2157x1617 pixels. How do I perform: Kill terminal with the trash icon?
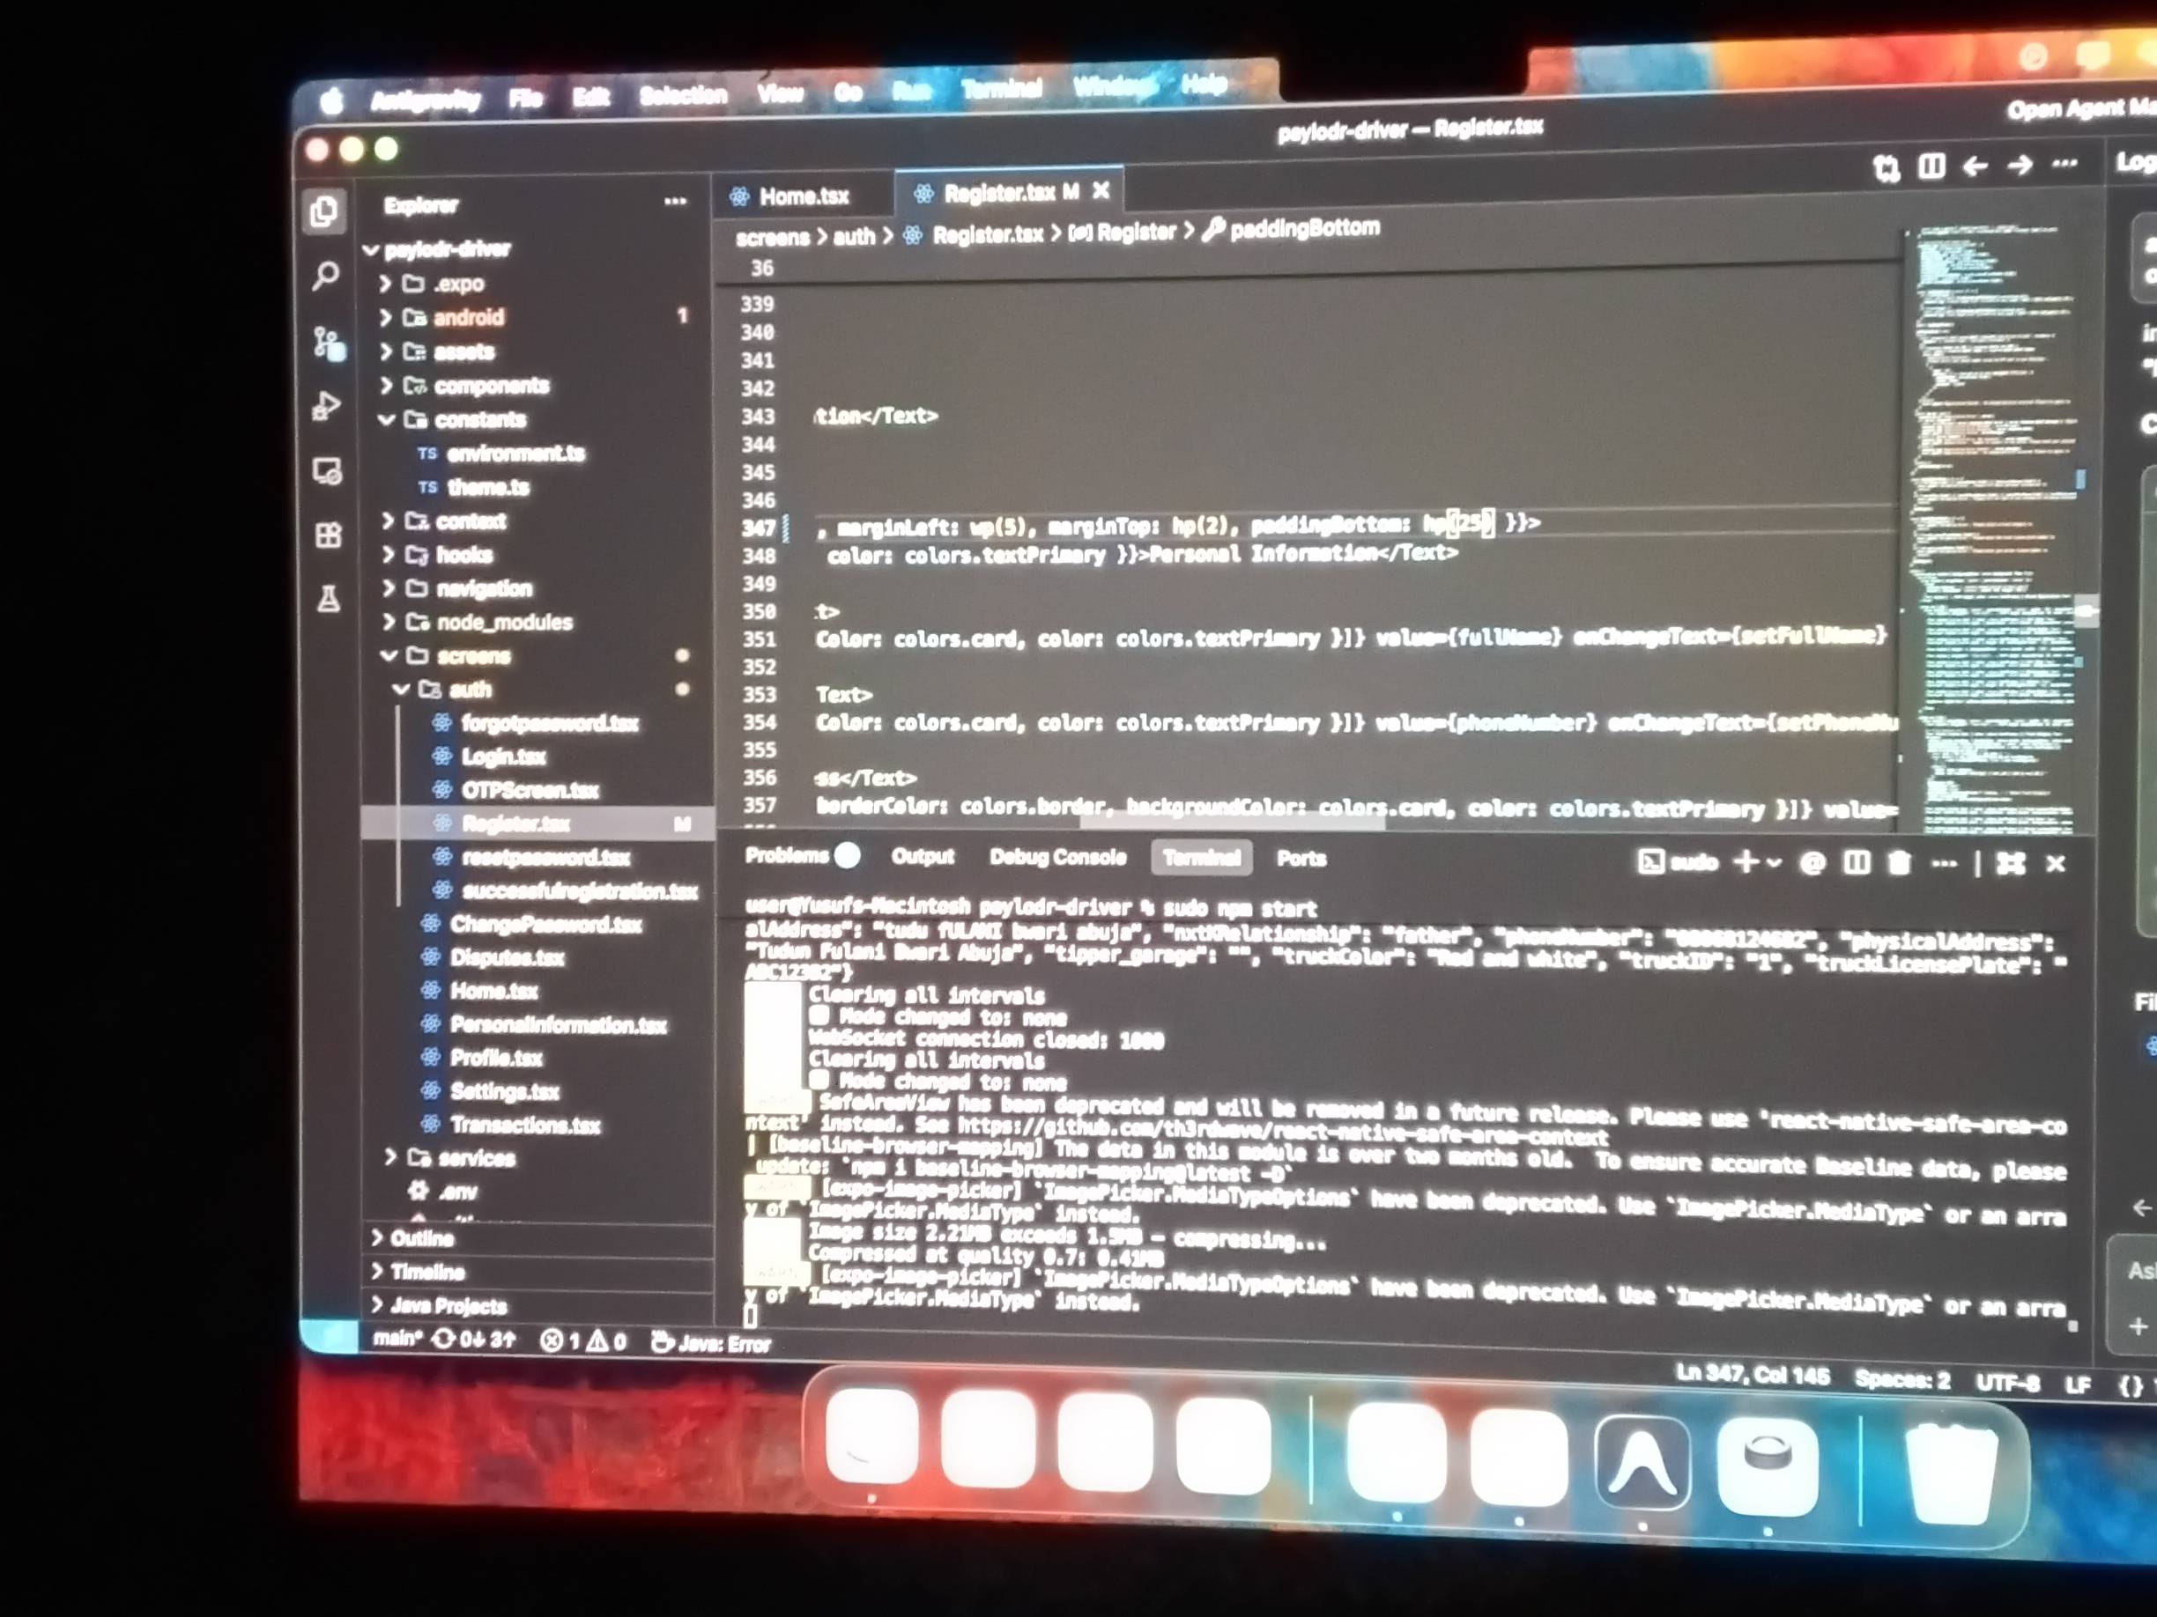click(x=1899, y=862)
